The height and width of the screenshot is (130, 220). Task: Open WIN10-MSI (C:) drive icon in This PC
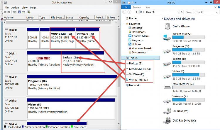click(x=167, y=38)
